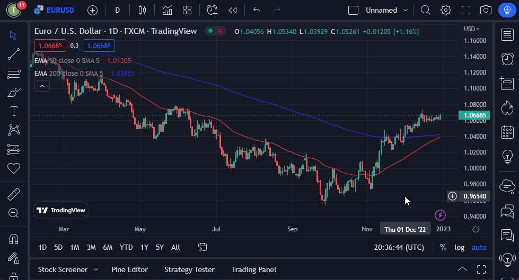Click the YTD date range button

coord(126,247)
